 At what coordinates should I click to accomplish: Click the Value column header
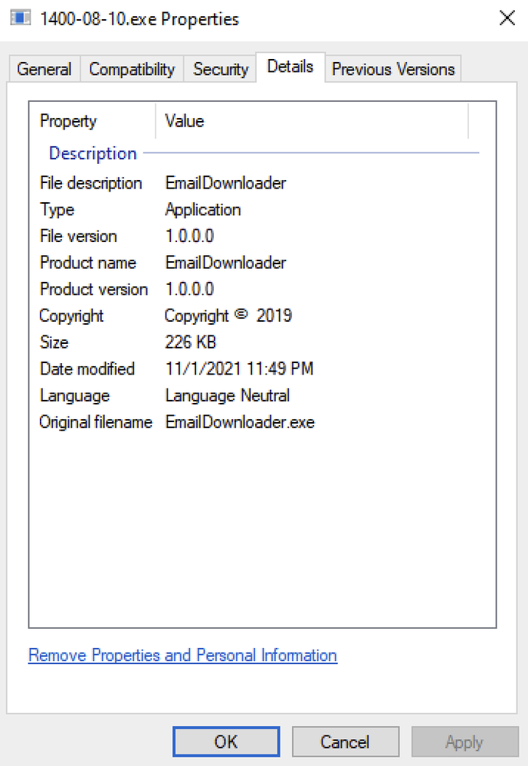pos(183,121)
